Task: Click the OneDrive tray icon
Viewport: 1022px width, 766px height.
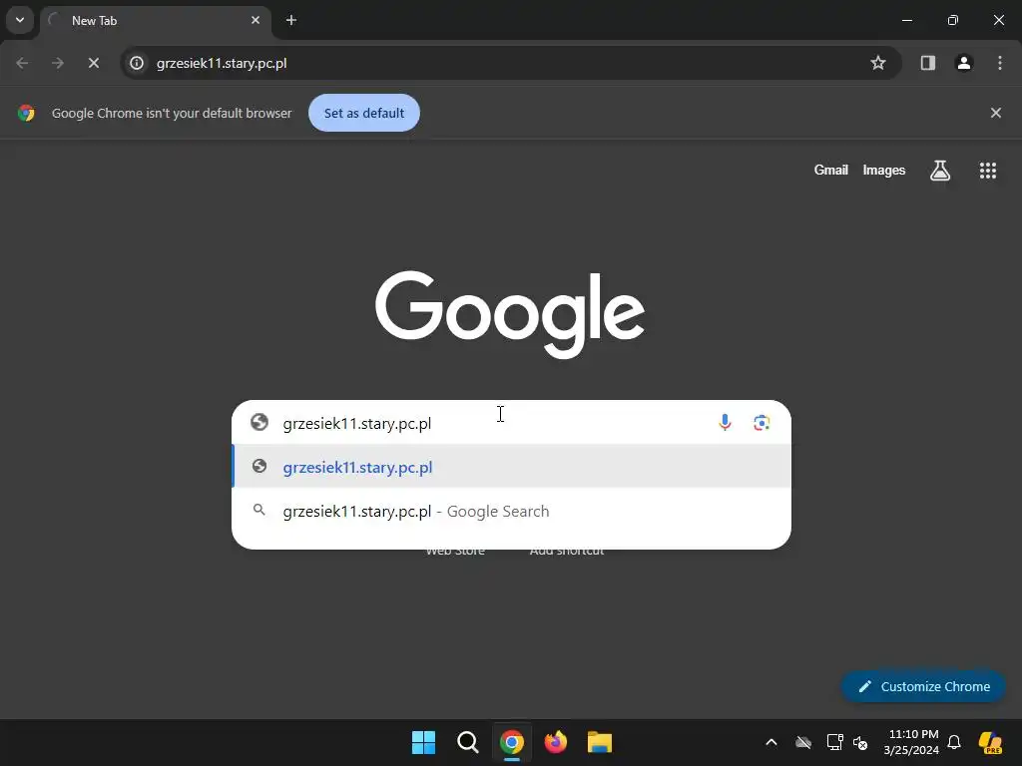Action: (x=803, y=742)
